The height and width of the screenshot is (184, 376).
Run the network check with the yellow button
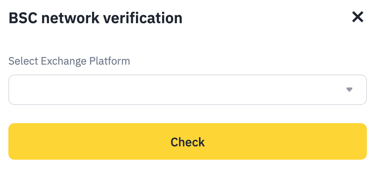point(187,141)
